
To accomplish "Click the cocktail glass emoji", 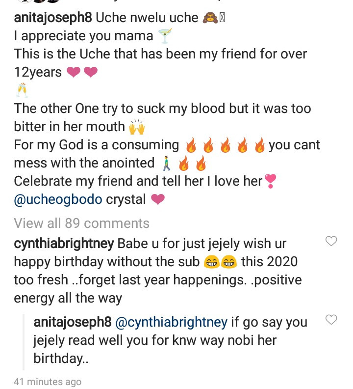I will [162, 36].
